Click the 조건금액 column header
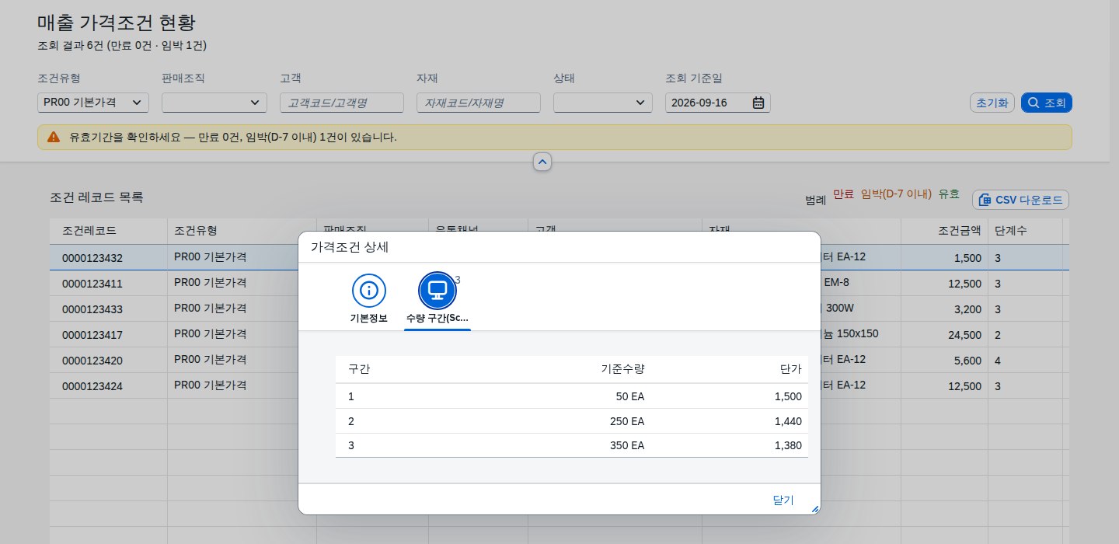 point(944,231)
